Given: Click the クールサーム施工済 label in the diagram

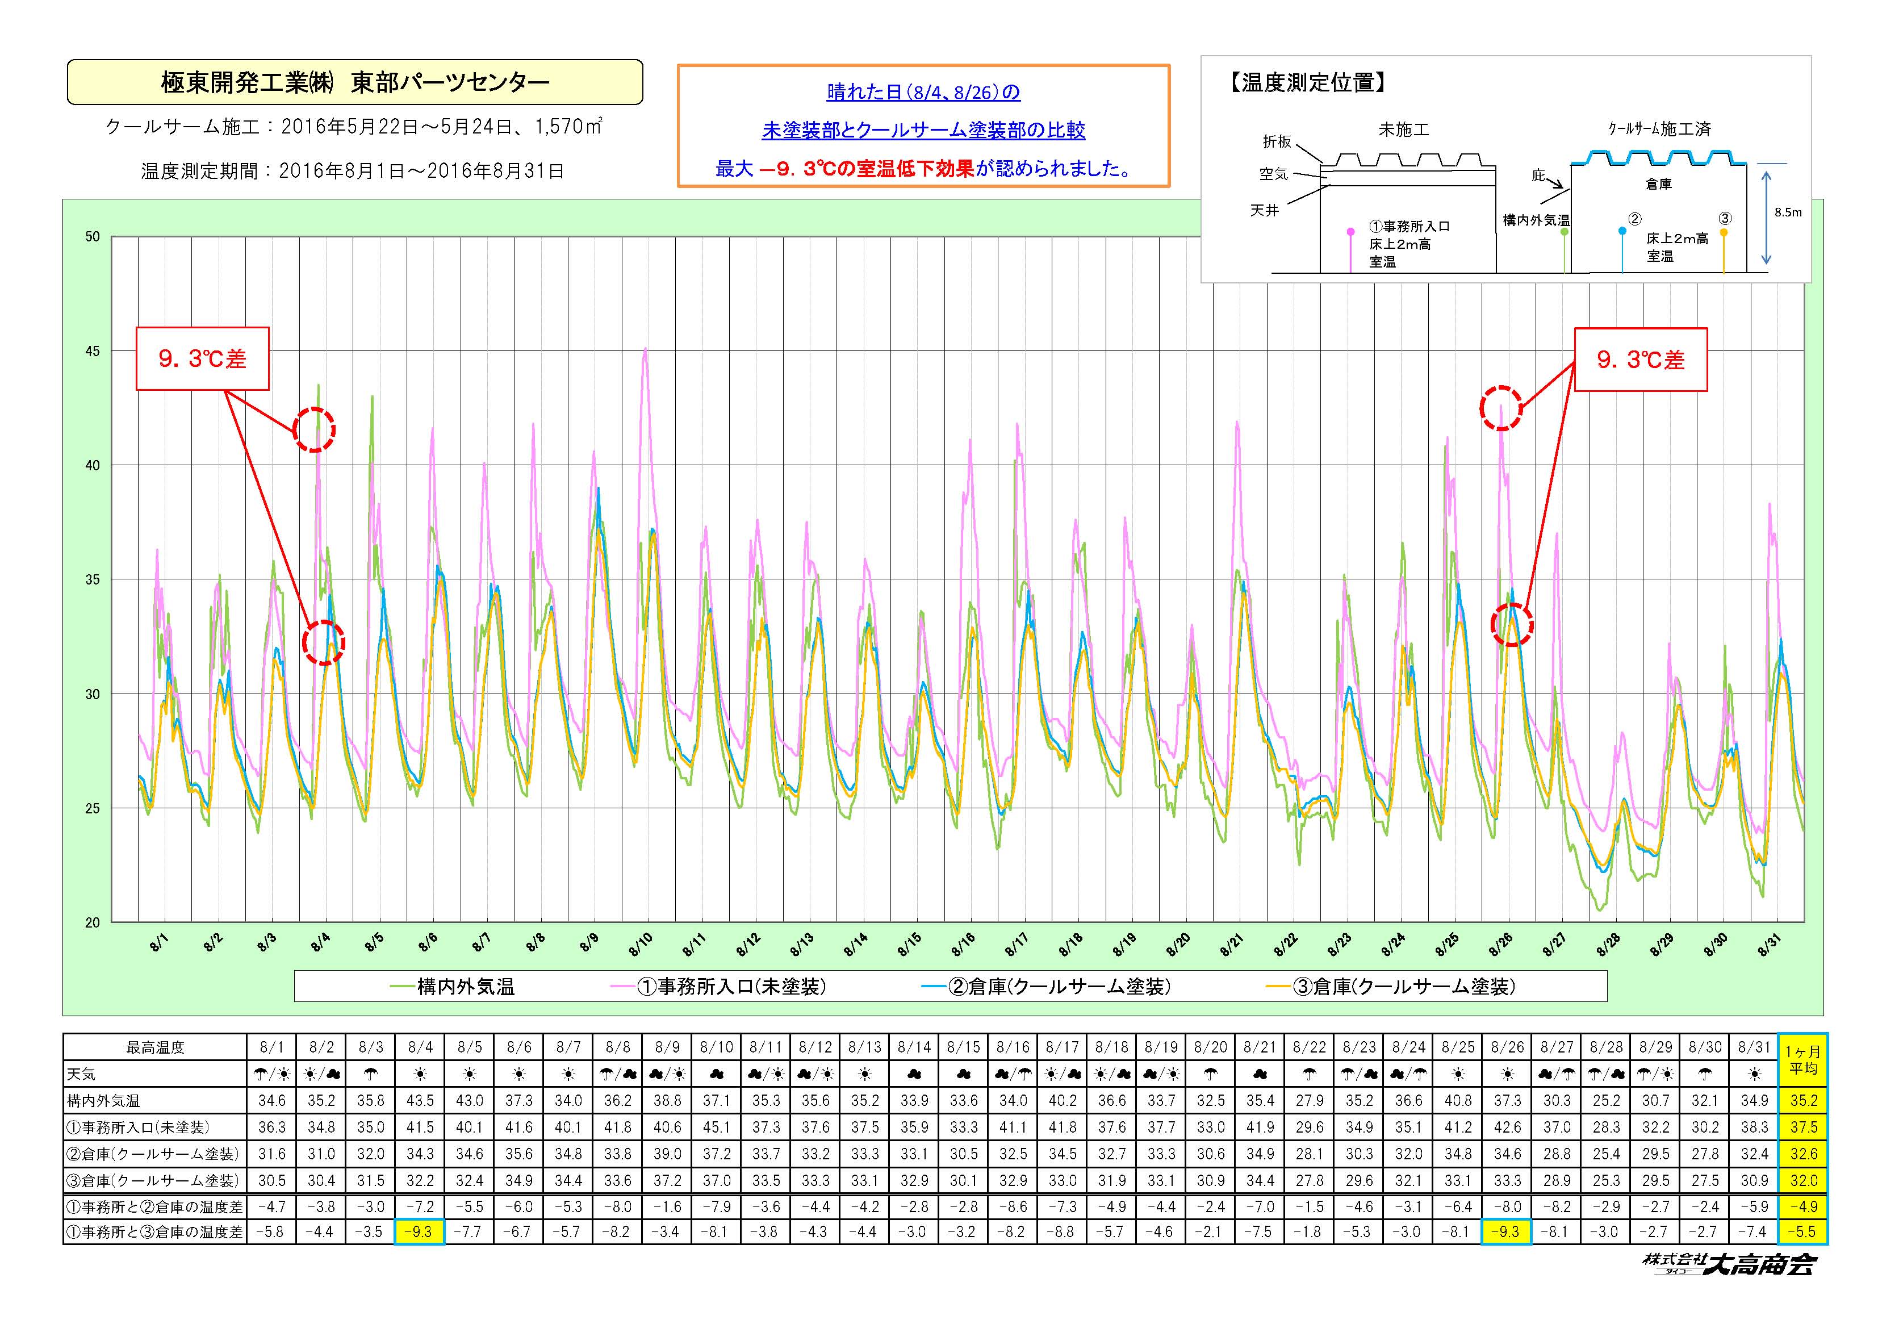Looking at the screenshot, I should pos(1659,128).
